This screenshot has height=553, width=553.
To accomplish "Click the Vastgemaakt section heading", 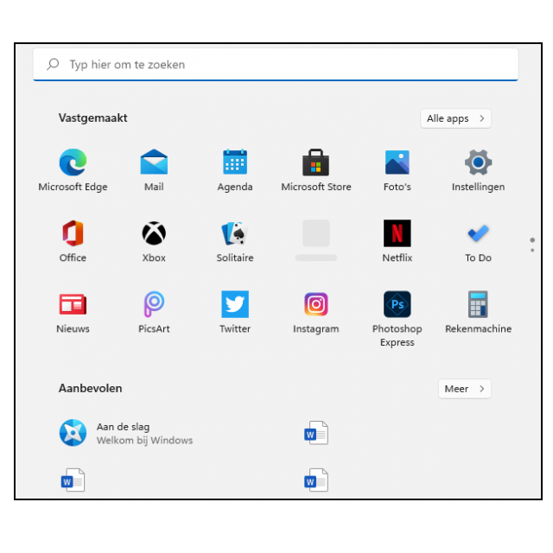I will [92, 118].
